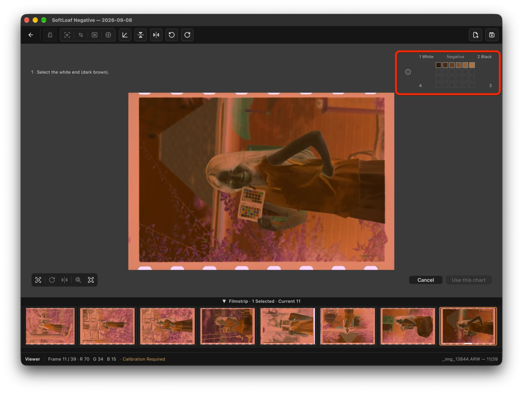This screenshot has height=393, width=523.
Task: Click the dimmed thimble icon in the toolbar
Action: [x=50, y=35]
